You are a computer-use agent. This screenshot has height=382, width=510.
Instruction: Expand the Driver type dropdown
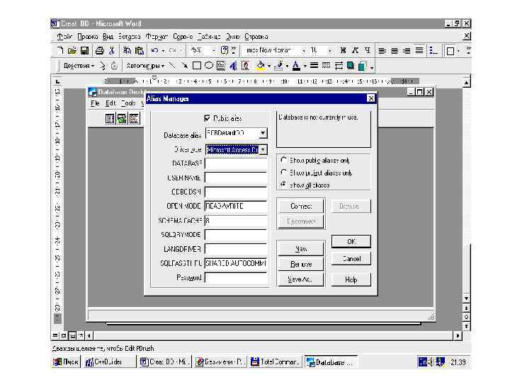[x=263, y=149]
